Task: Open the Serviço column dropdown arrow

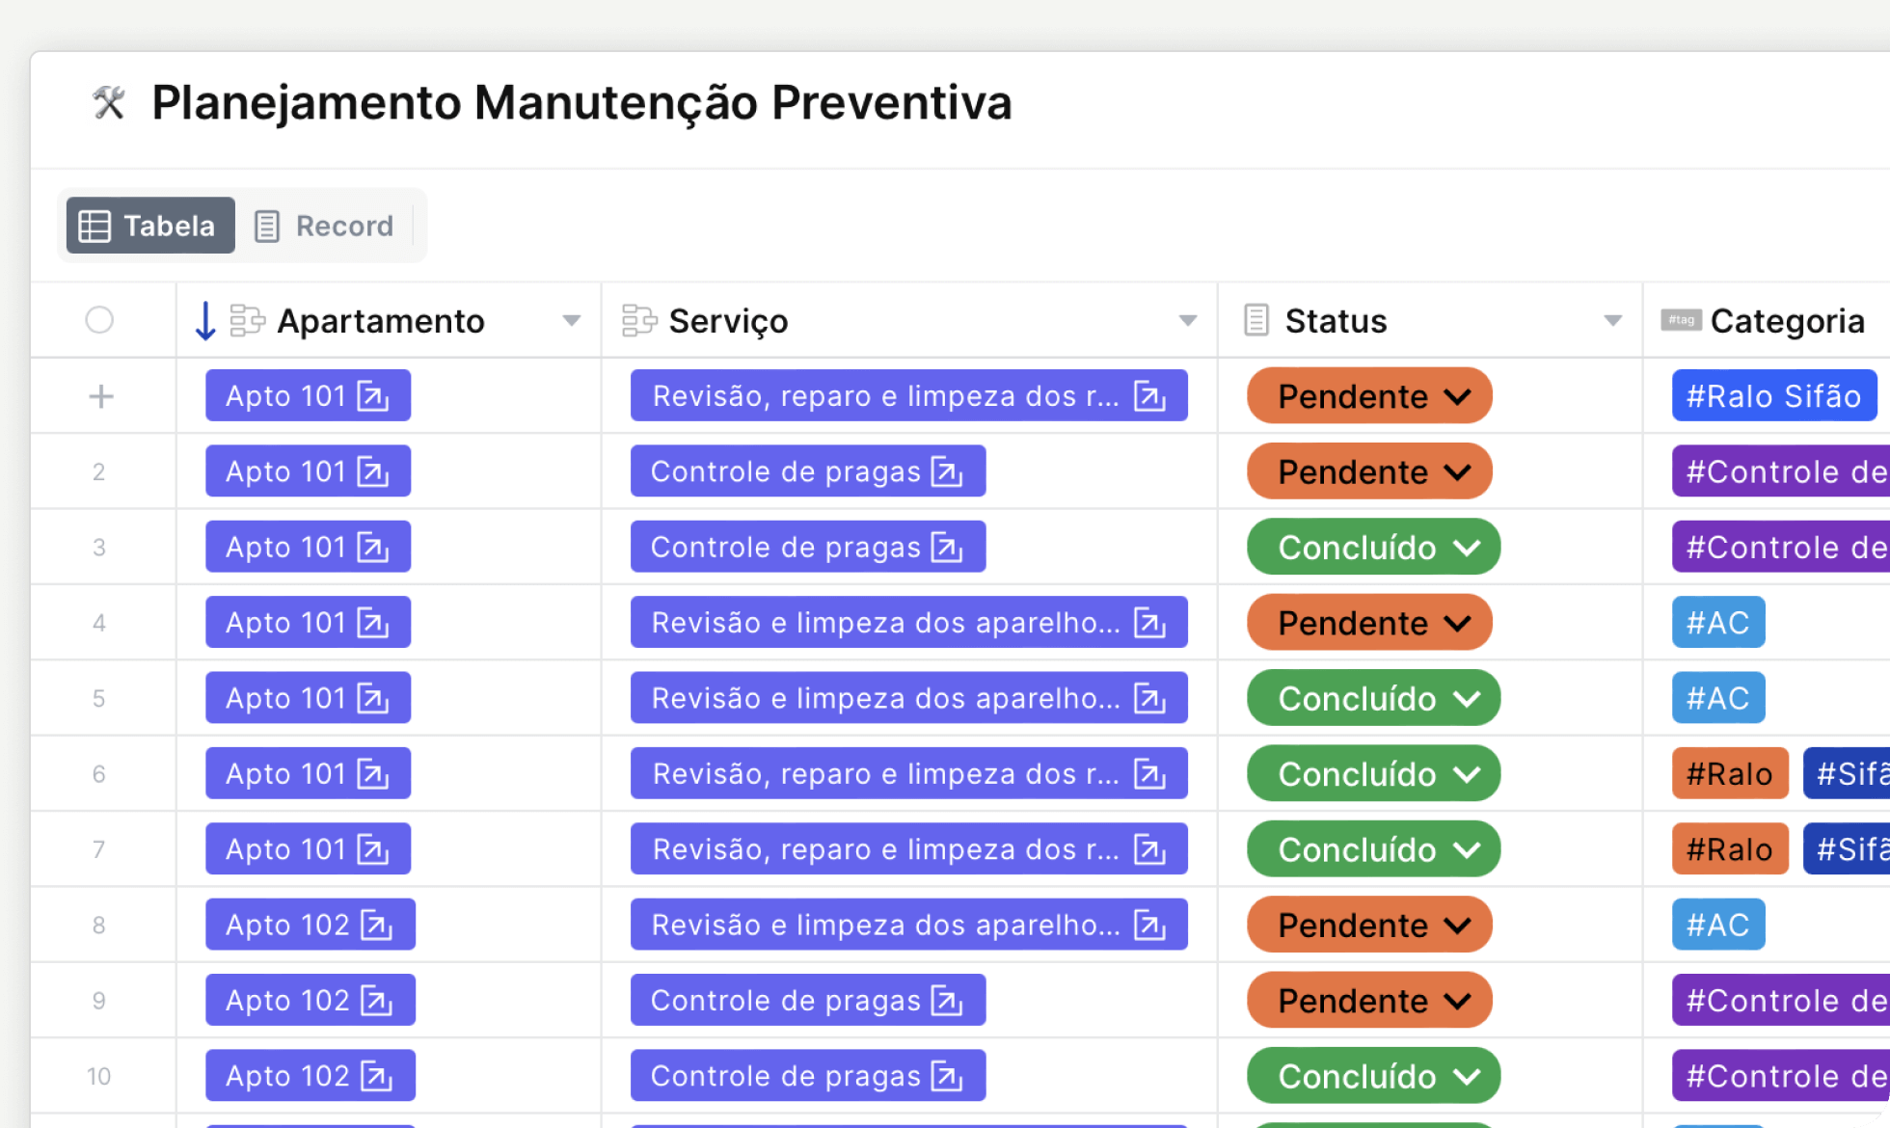Action: coord(1188,321)
